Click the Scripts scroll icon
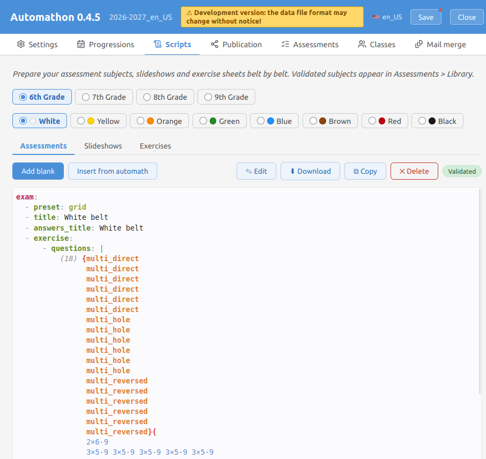486x459 pixels. [158, 45]
